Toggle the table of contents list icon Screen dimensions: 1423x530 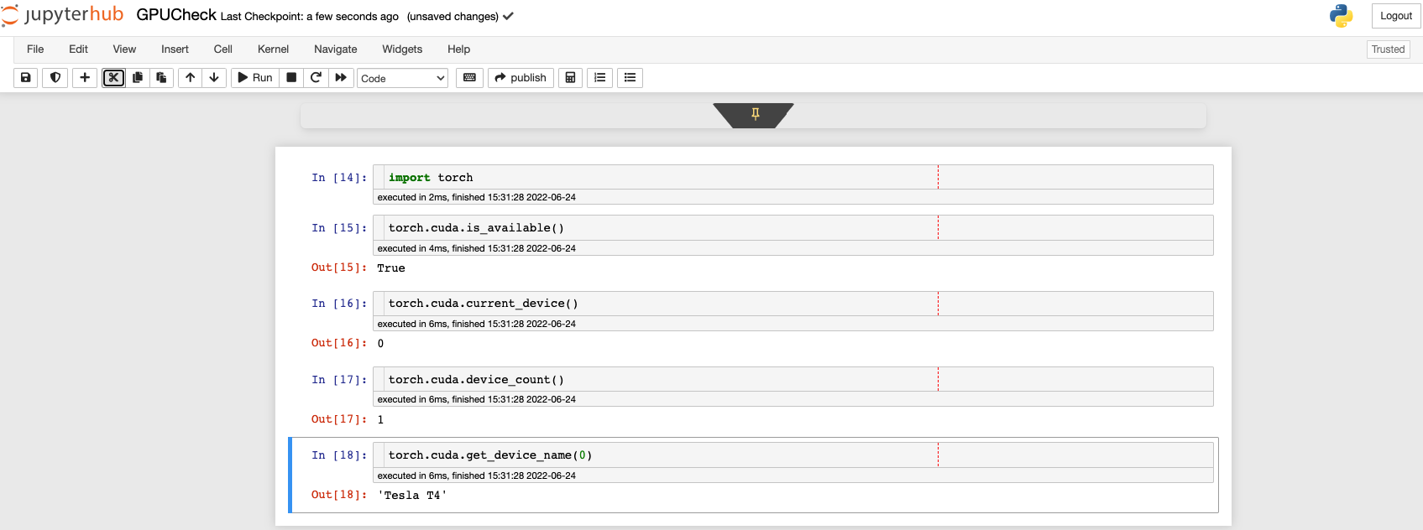pyautogui.click(x=630, y=78)
